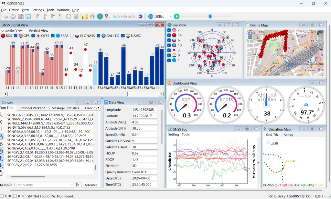
Task: Open the console terminal toolbar icon
Action: pos(28,16)
